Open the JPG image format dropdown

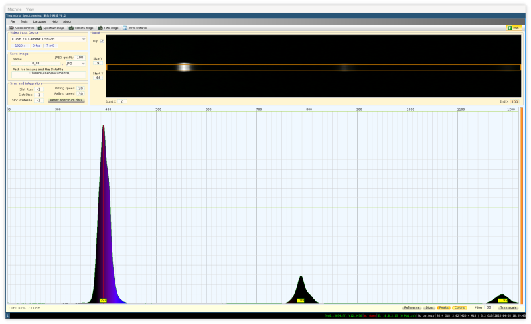(x=74, y=63)
